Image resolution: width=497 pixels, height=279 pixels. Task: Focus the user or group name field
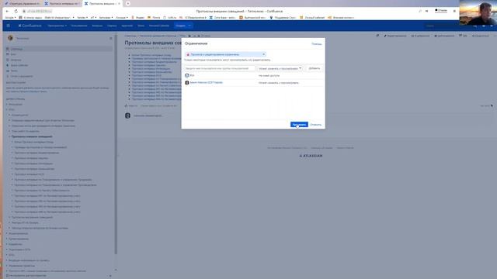tap(219, 68)
